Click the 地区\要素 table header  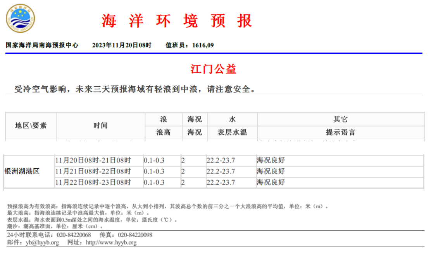tap(31, 126)
